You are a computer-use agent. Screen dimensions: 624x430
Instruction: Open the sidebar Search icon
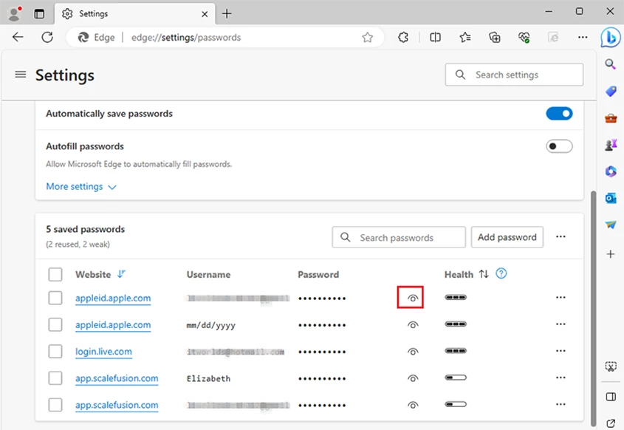coord(611,64)
